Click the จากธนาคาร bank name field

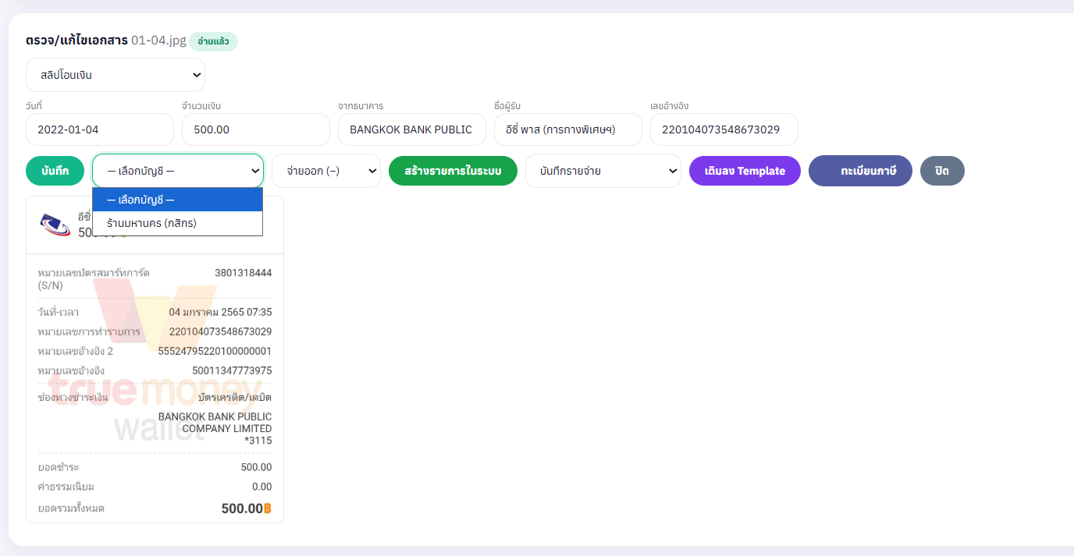[412, 129]
